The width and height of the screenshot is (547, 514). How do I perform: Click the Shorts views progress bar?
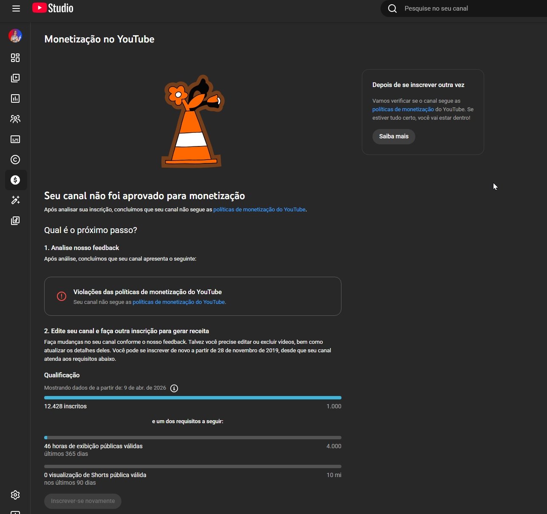[x=193, y=466]
